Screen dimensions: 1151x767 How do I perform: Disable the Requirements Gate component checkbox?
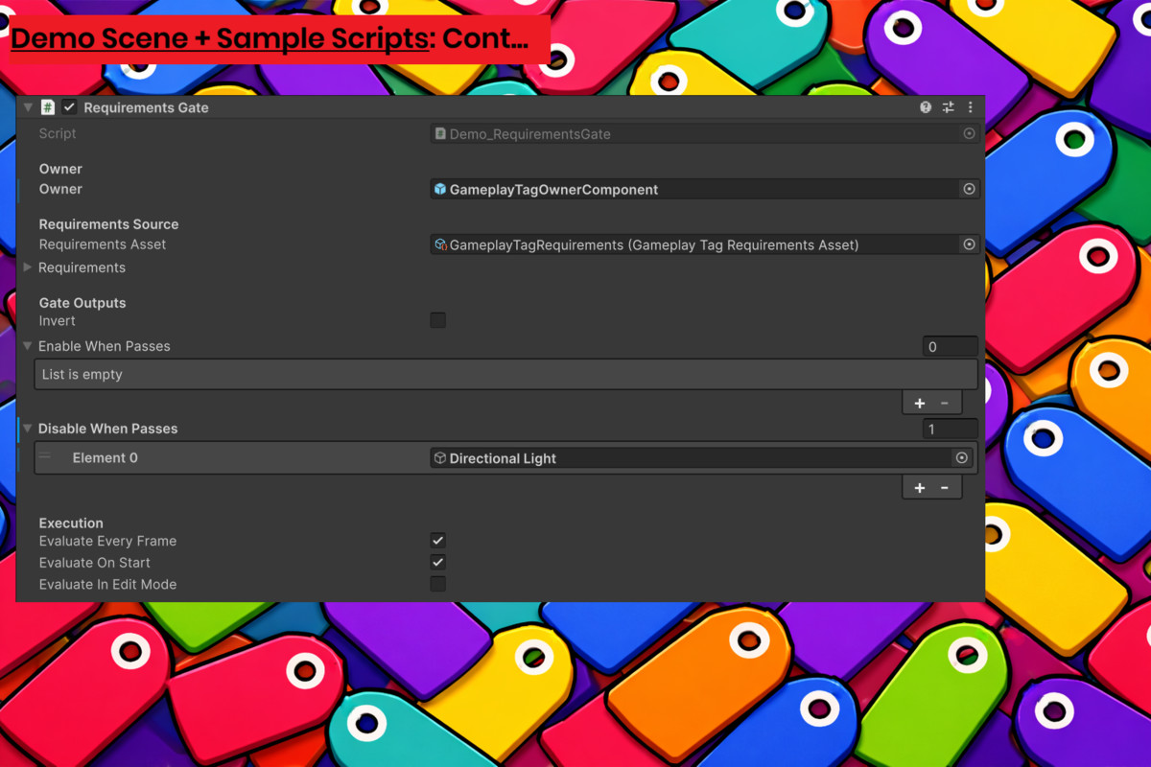pyautogui.click(x=69, y=107)
